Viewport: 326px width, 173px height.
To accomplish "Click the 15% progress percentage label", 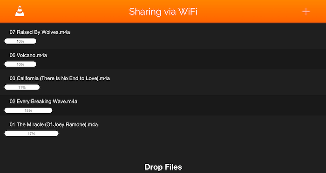I will pos(28,111).
